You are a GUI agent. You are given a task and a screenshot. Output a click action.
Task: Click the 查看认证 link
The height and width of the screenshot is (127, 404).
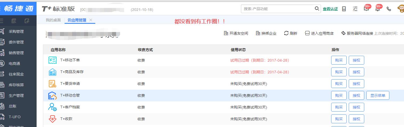pyautogui.click(x=330, y=9)
